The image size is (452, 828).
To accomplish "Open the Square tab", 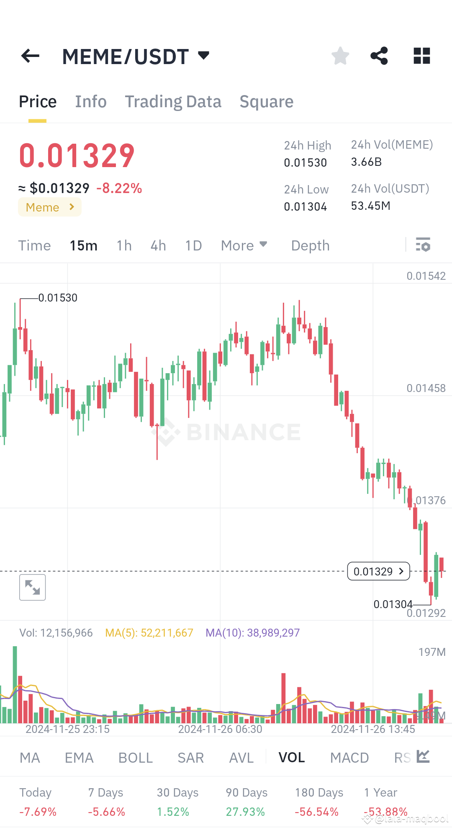I will pyautogui.click(x=266, y=101).
